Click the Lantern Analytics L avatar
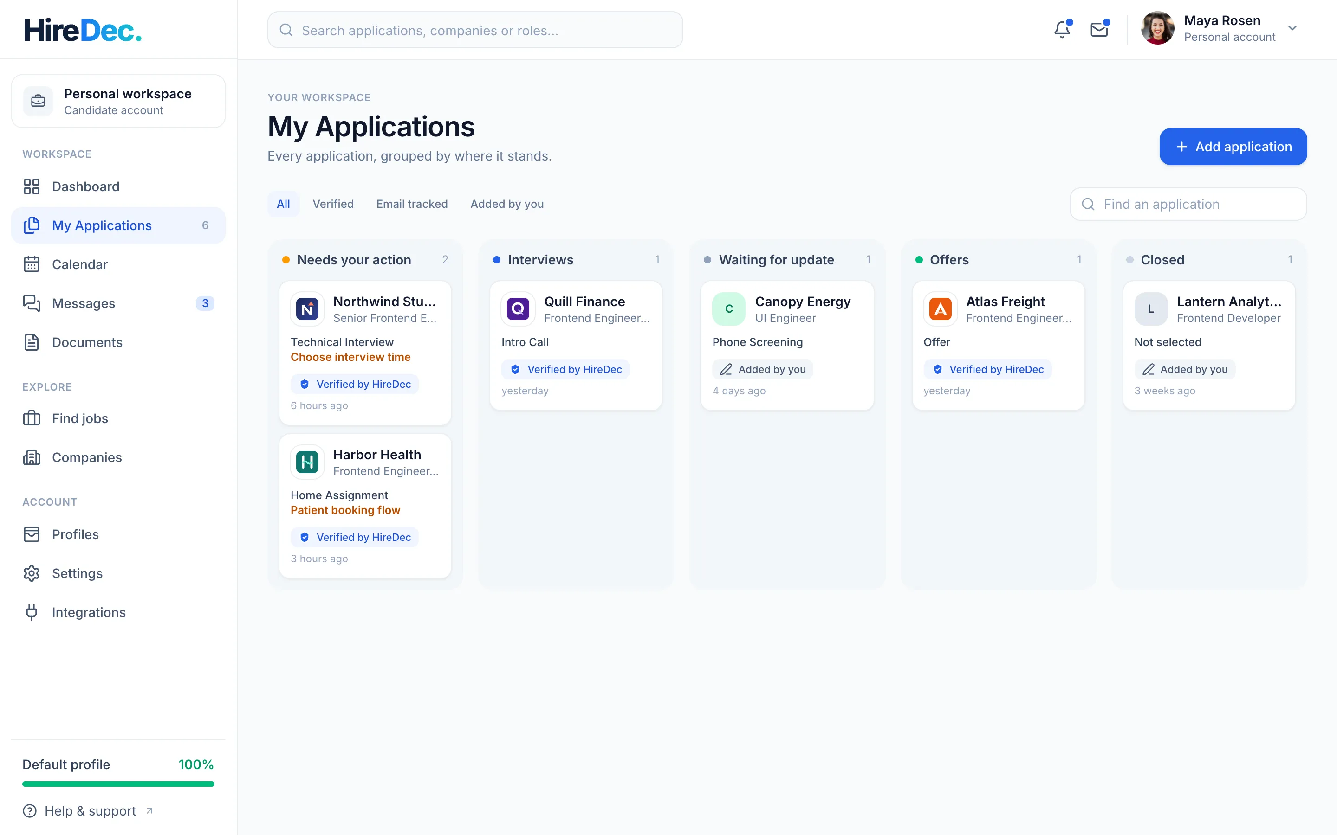Image resolution: width=1337 pixels, height=835 pixels. coord(1151,308)
